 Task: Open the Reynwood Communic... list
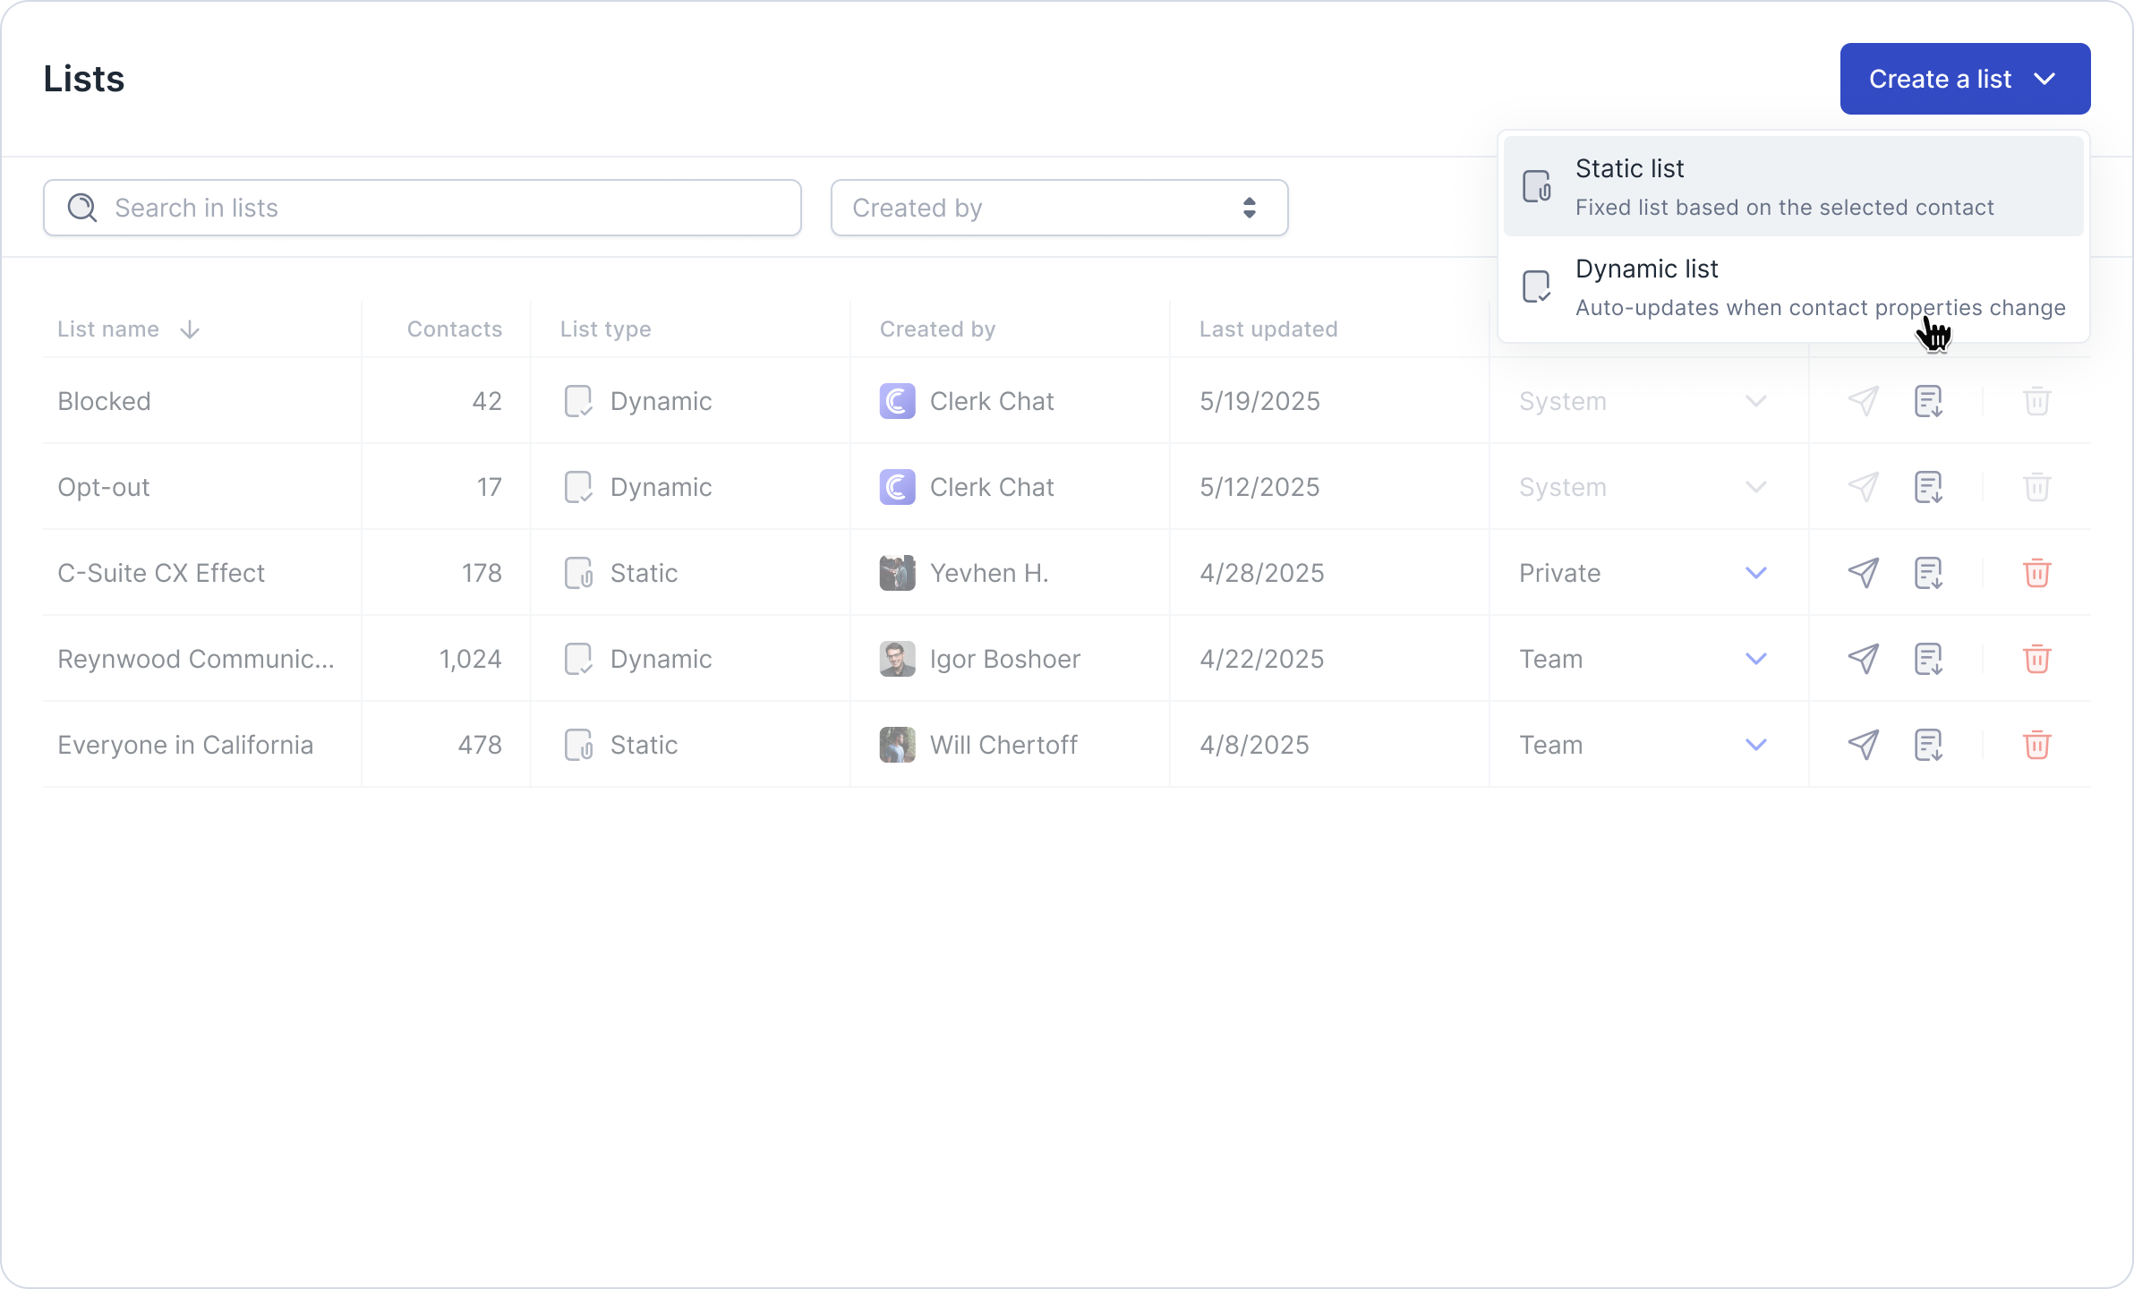click(196, 659)
